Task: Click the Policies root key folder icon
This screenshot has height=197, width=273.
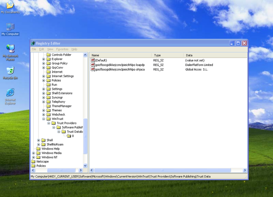Action: click(33, 166)
